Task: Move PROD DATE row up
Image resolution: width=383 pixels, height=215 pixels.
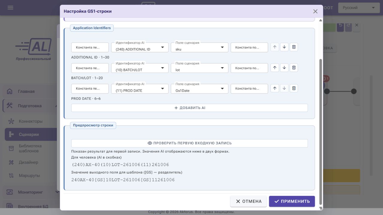Action: 275,88
